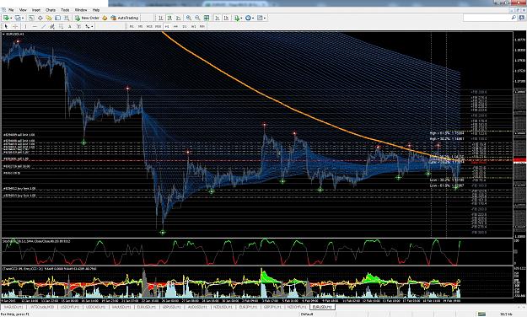Switch to the USDCHF,H1 chart tab

click(70, 307)
